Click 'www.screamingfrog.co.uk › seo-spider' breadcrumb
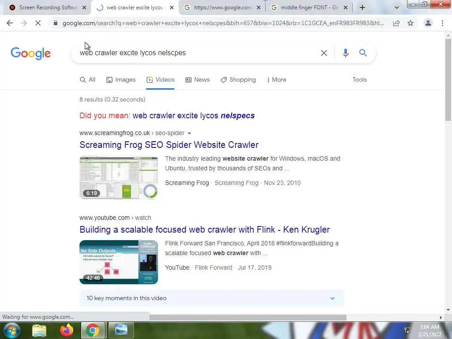 [132, 133]
